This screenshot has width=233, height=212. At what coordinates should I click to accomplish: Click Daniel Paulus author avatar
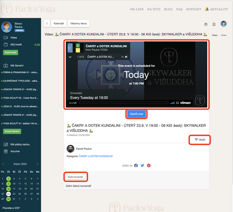70,149
